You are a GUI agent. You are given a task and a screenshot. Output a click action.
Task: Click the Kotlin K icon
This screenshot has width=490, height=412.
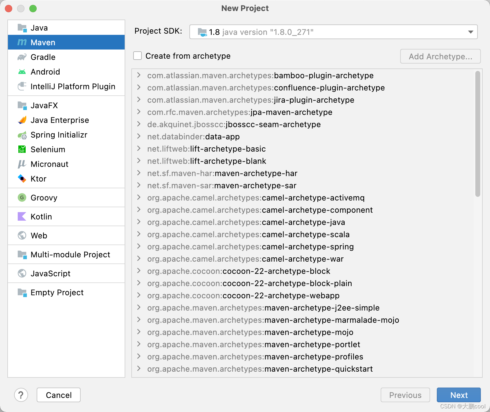click(22, 216)
